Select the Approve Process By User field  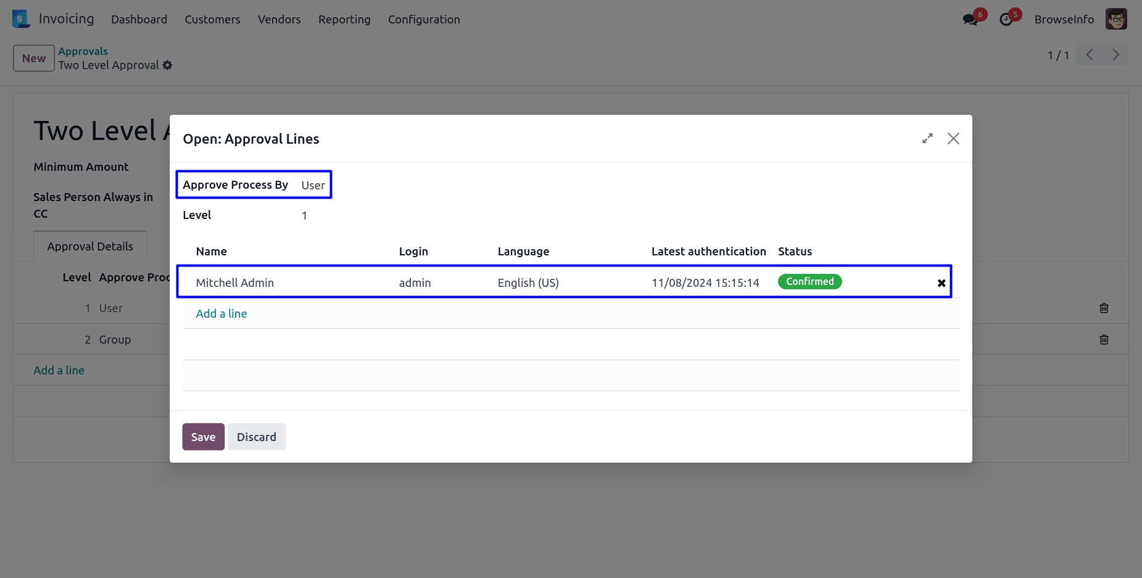coord(313,185)
